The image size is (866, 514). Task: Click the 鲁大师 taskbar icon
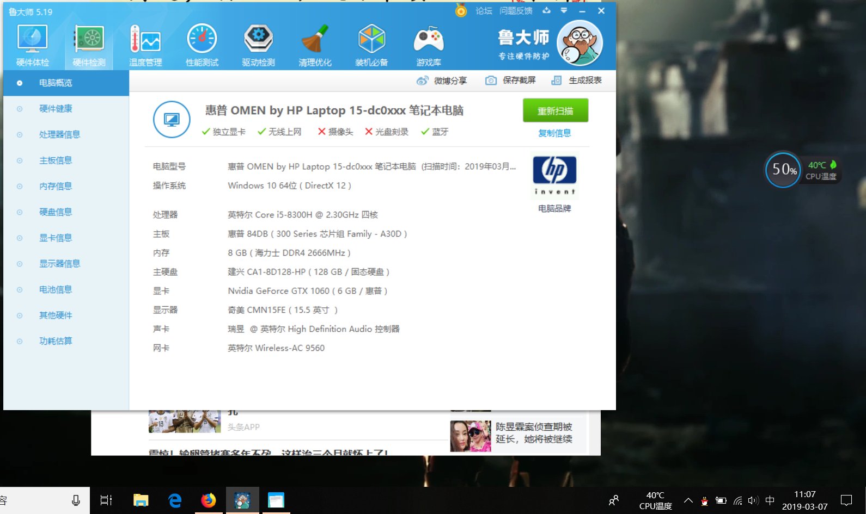tap(242, 500)
